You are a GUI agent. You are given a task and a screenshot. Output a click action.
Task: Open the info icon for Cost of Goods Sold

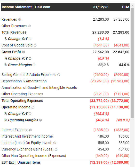pyautogui.click(x=35, y=45)
